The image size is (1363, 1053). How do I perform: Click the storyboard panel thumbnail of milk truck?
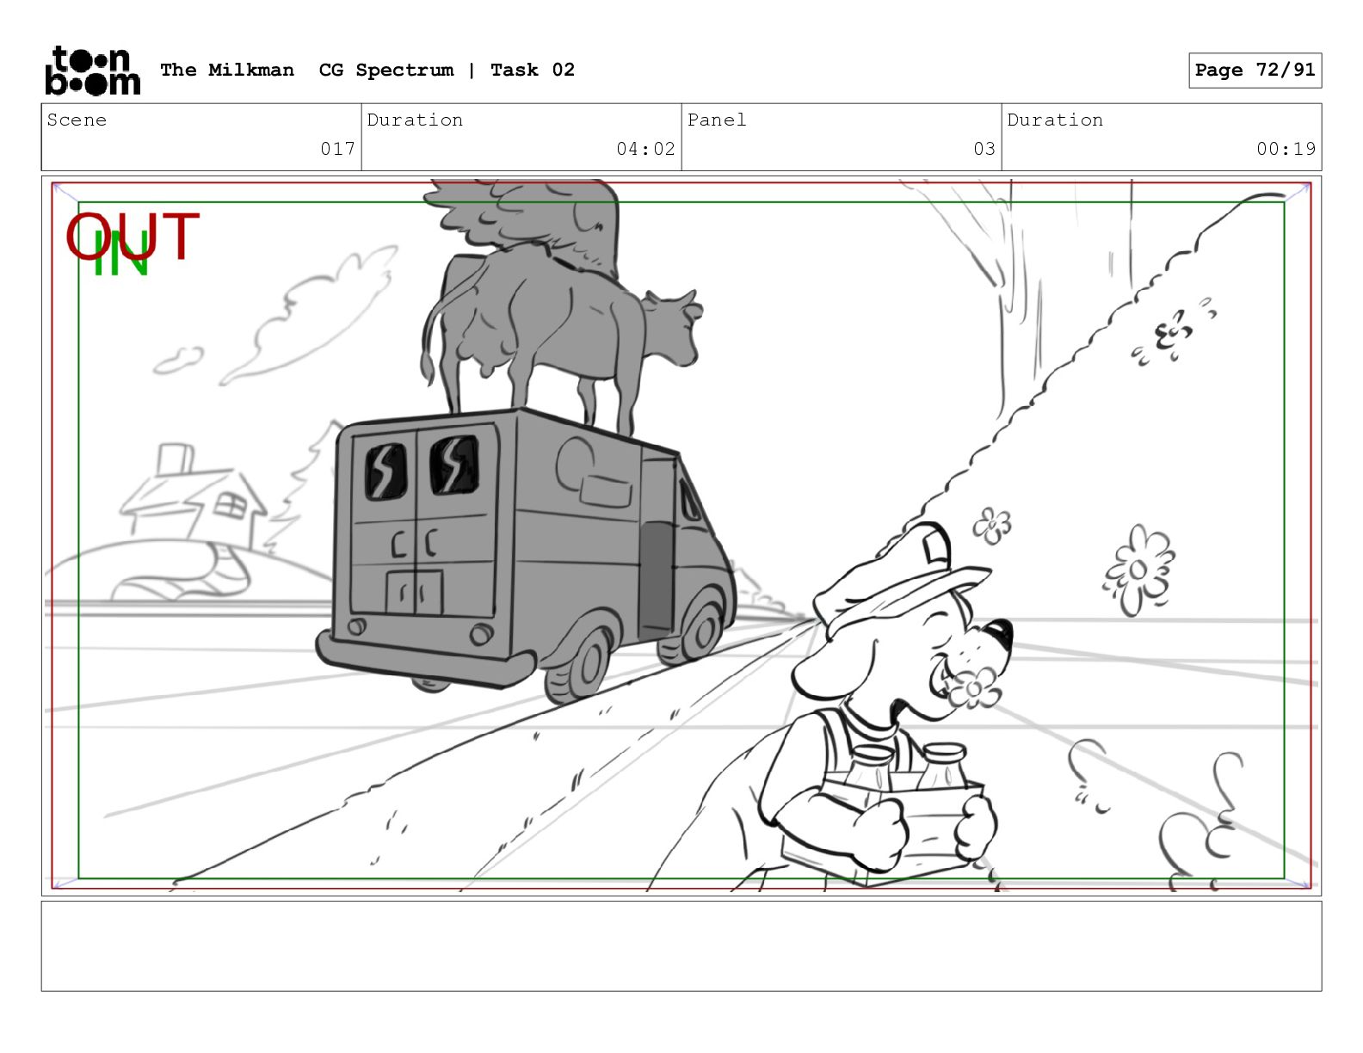pyautogui.click(x=681, y=536)
